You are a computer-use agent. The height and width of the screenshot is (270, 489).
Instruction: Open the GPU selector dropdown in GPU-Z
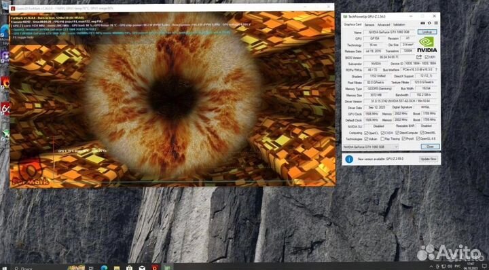pyautogui.click(x=371, y=147)
